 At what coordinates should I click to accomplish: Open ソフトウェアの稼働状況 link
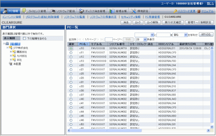point(103,17)
